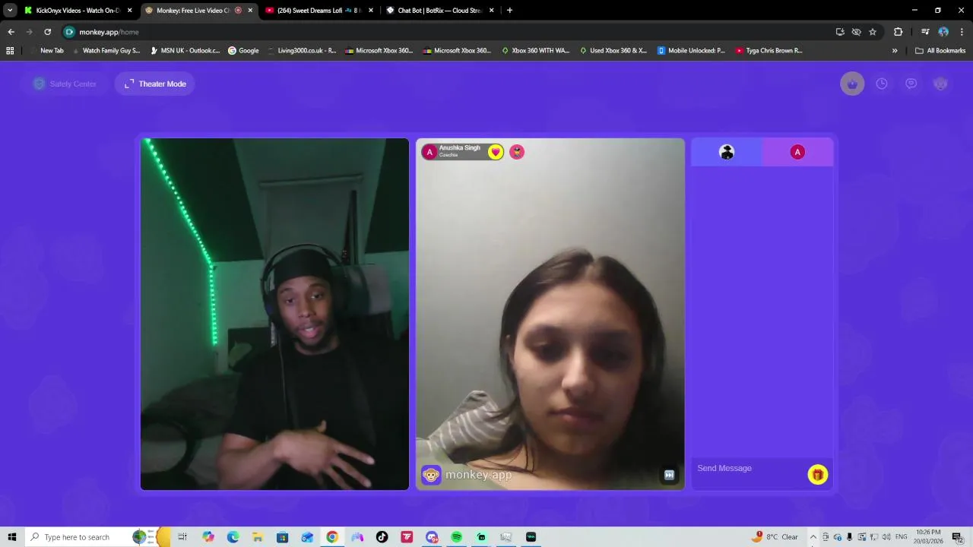Click Anushka Singh's avatar circle
Viewport: 973px width, 547px height.
pyautogui.click(x=429, y=152)
